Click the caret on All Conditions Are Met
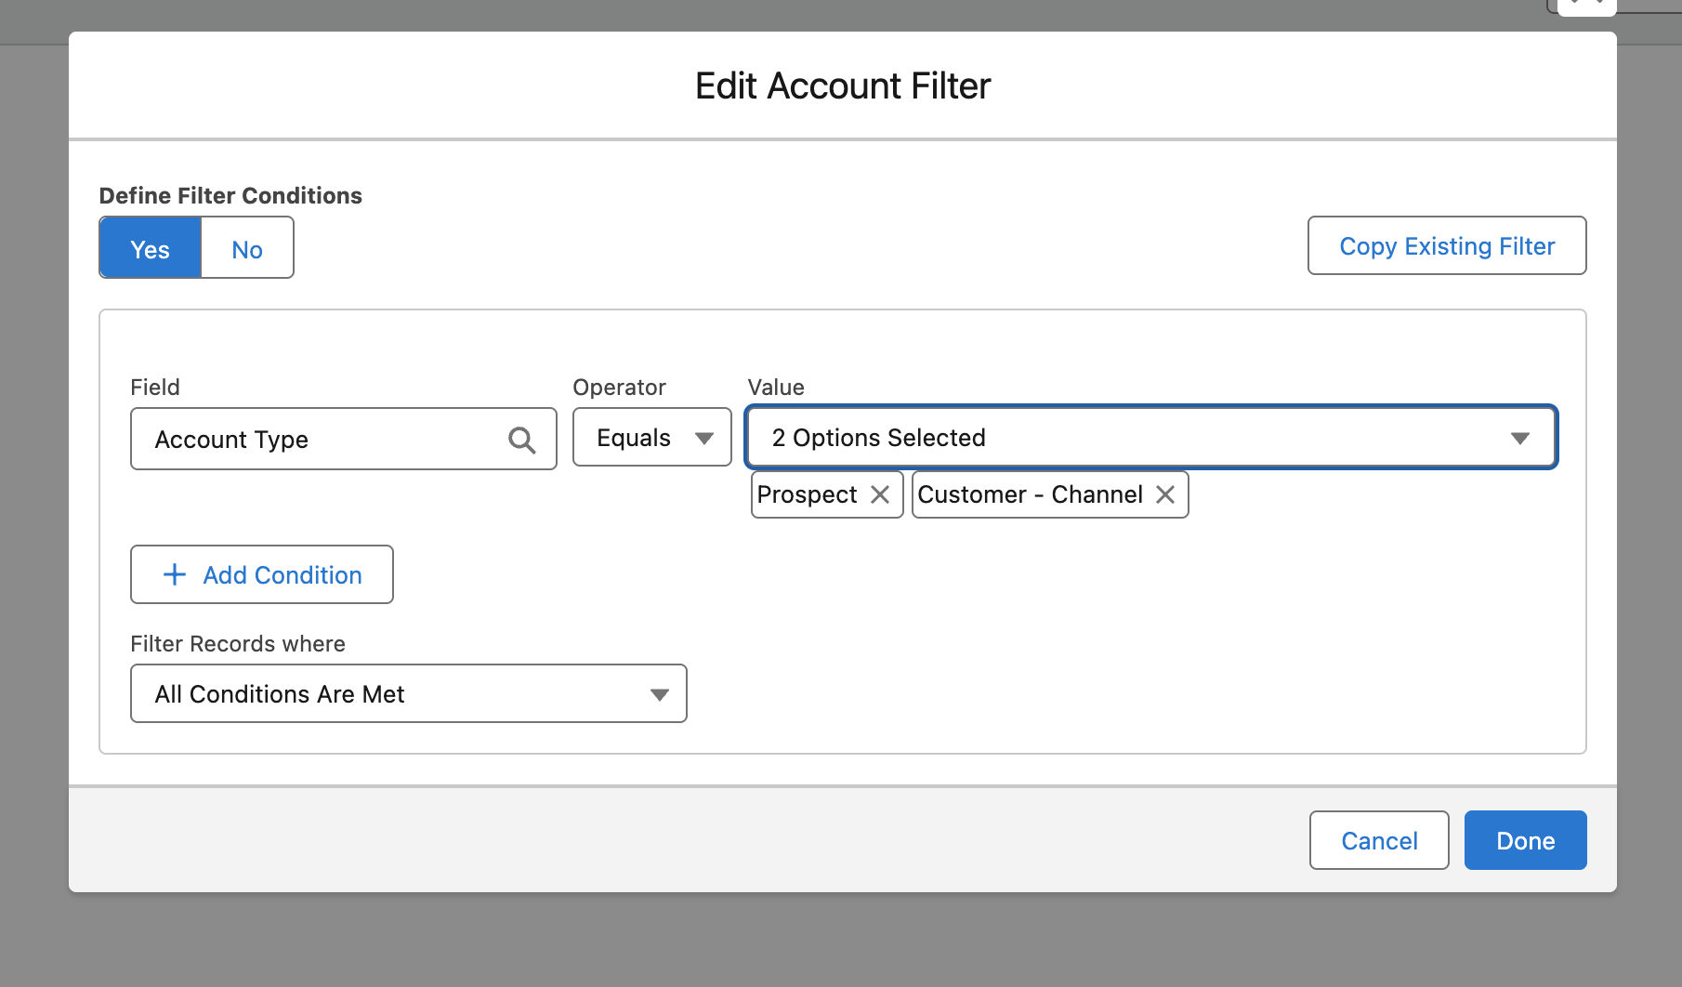The width and height of the screenshot is (1682, 987). point(660,695)
